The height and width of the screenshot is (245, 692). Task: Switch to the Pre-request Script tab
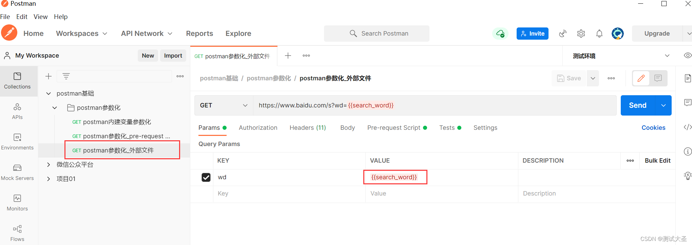[x=397, y=128]
